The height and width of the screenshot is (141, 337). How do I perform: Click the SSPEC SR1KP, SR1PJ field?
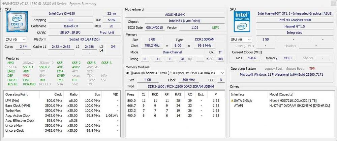click(70, 32)
